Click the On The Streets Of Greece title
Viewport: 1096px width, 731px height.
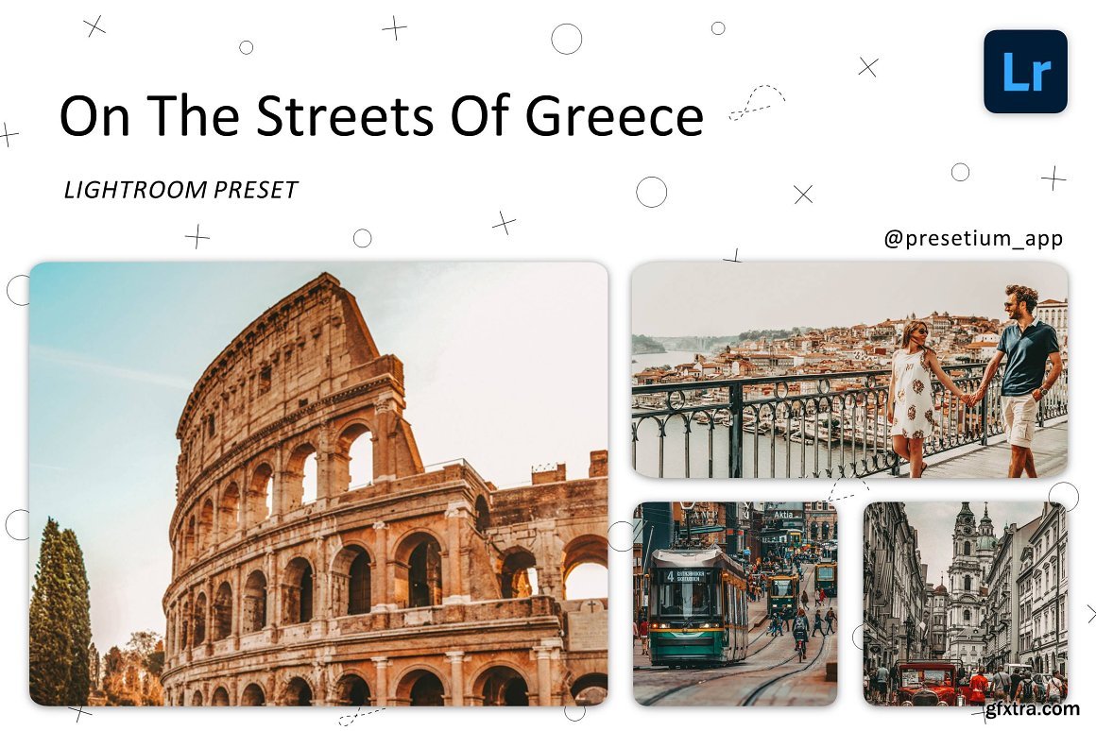point(382,115)
